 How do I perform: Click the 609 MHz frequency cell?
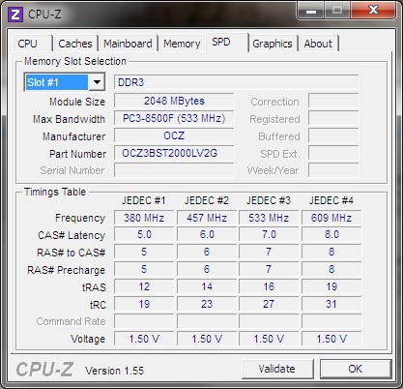pos(331,218)
